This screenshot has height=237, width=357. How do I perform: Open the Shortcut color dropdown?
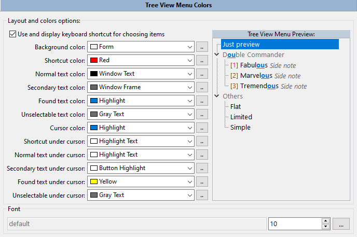pyautogui.click(x=141, y=60)
